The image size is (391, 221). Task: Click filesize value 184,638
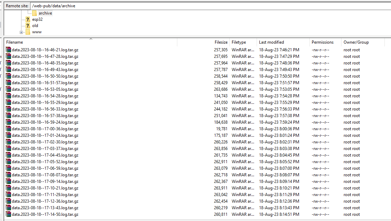click(x=221, y=122)
